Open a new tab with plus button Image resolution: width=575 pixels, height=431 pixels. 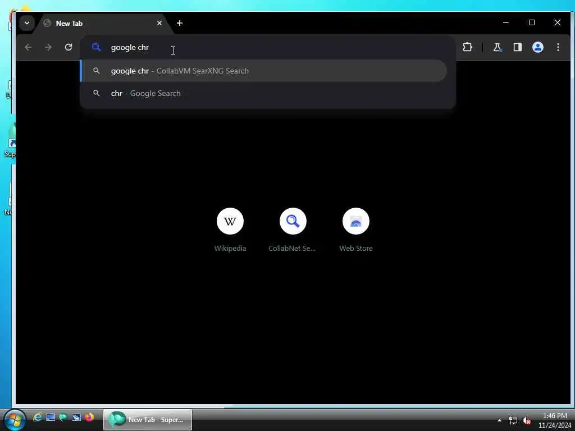[x=179, y=23]
